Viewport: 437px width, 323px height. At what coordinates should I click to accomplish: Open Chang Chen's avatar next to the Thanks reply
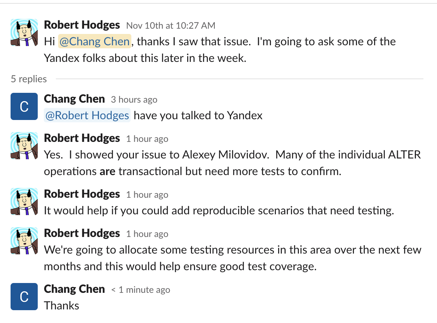(x=24, y=297)
